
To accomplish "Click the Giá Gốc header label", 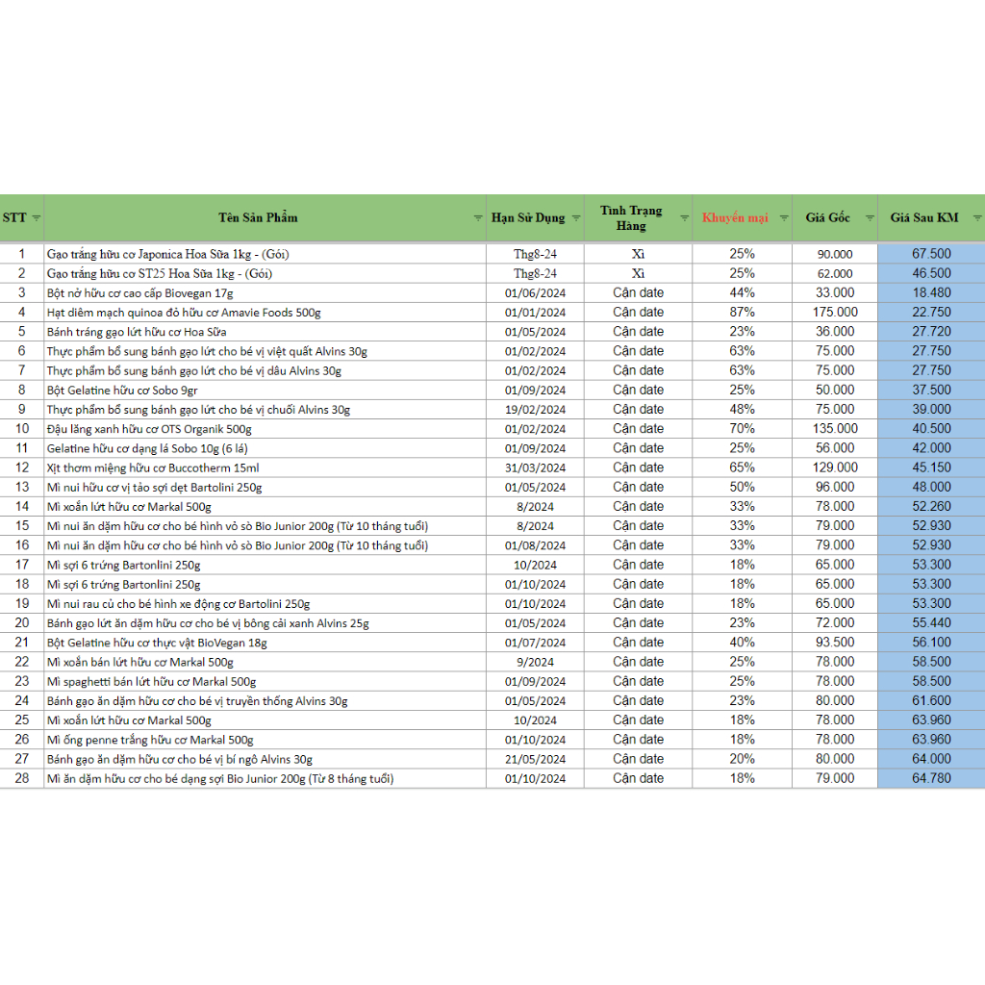I will tap(827, 218).
